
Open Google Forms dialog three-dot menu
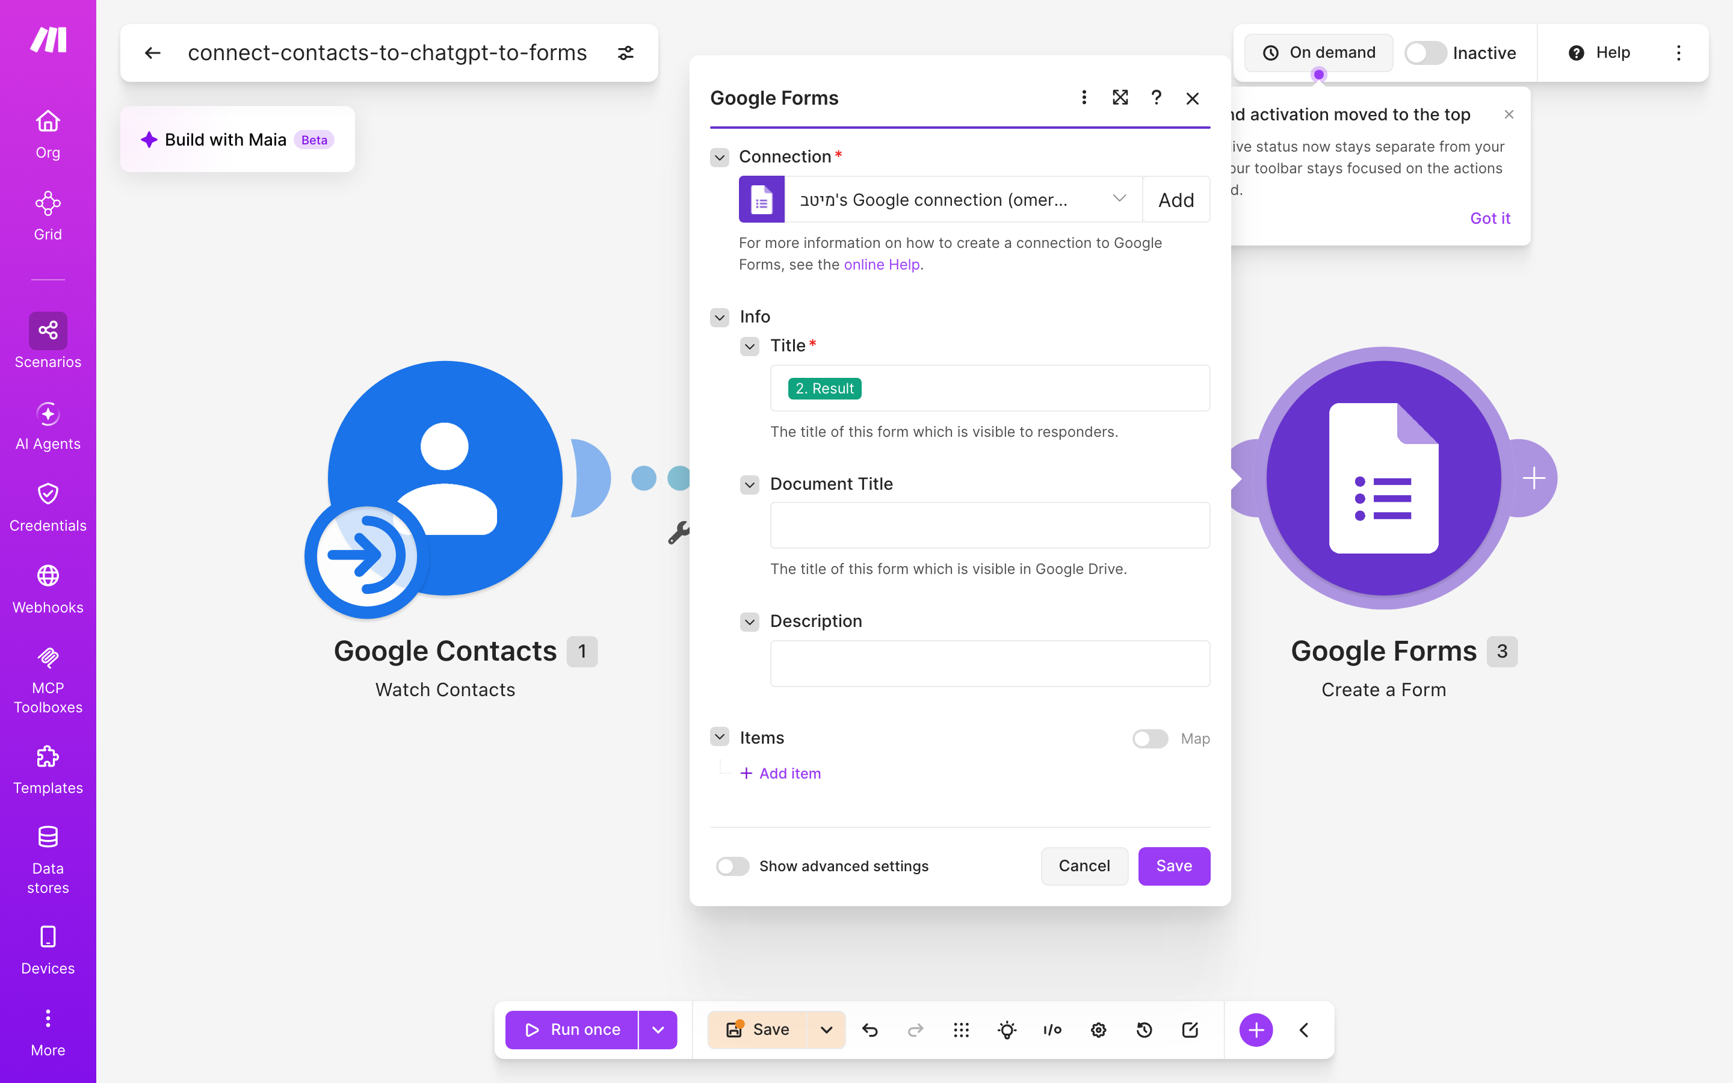pos(1084,97)
